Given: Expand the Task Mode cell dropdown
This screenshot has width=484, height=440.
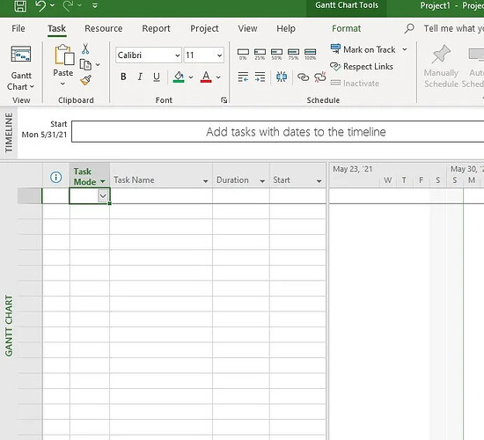Looking at the screenshot, I should tap(103, 195).
